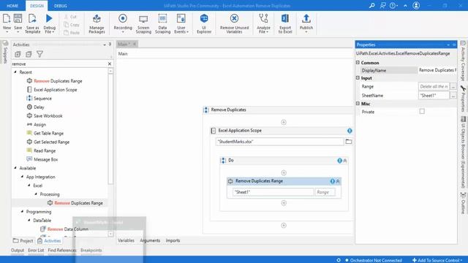Publish the project
This screenshot has width=468, height=263.
[x=306, y=23]
